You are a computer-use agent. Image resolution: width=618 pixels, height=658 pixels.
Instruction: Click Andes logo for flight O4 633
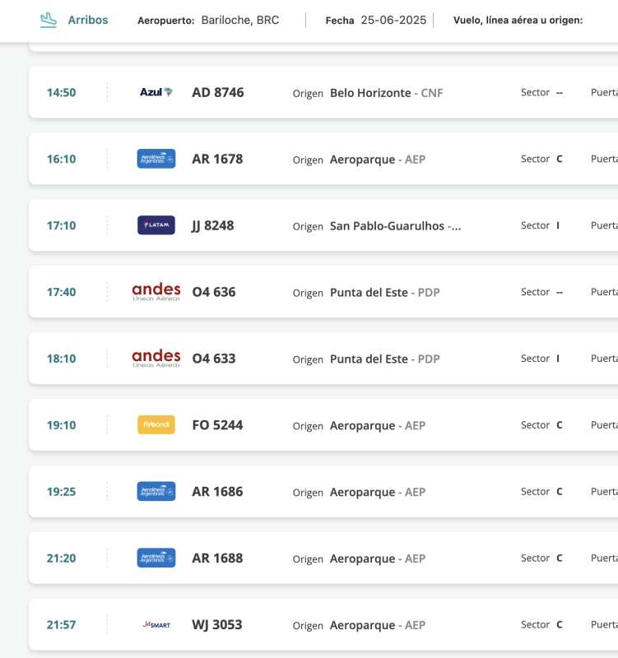(156, 358)
